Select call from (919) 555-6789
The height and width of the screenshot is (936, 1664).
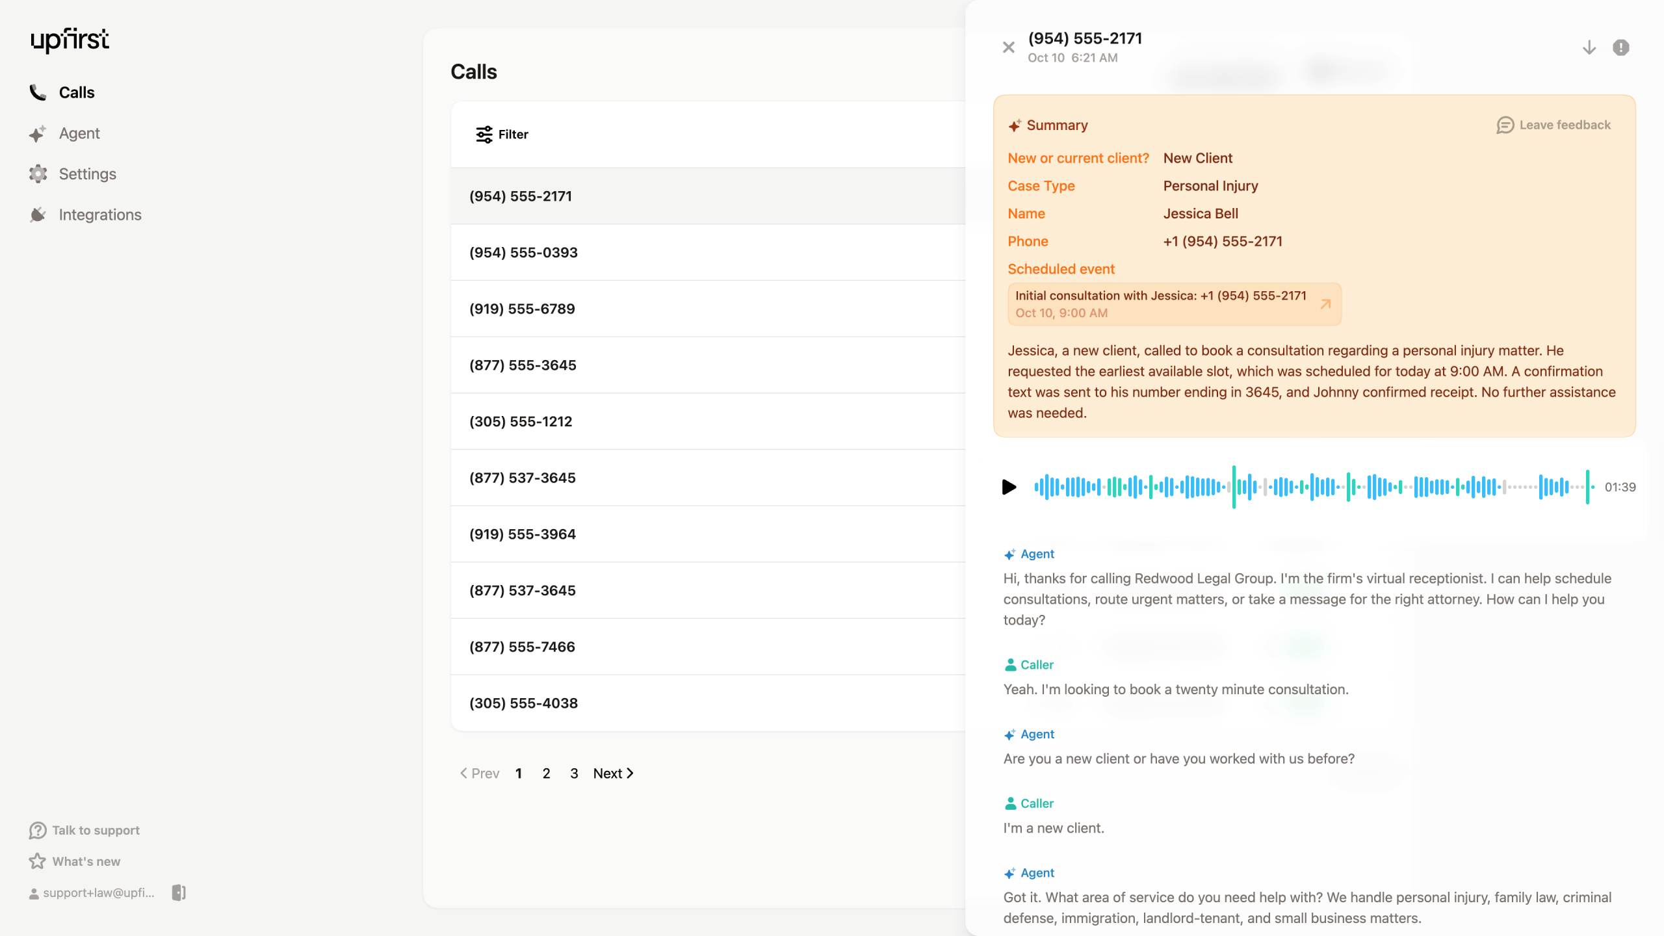522,309
